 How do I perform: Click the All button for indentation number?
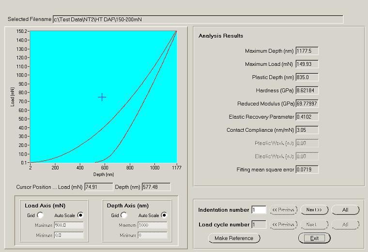345,210
